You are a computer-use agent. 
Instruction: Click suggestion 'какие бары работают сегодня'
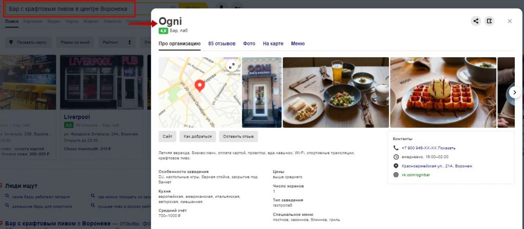coord(41,197)
